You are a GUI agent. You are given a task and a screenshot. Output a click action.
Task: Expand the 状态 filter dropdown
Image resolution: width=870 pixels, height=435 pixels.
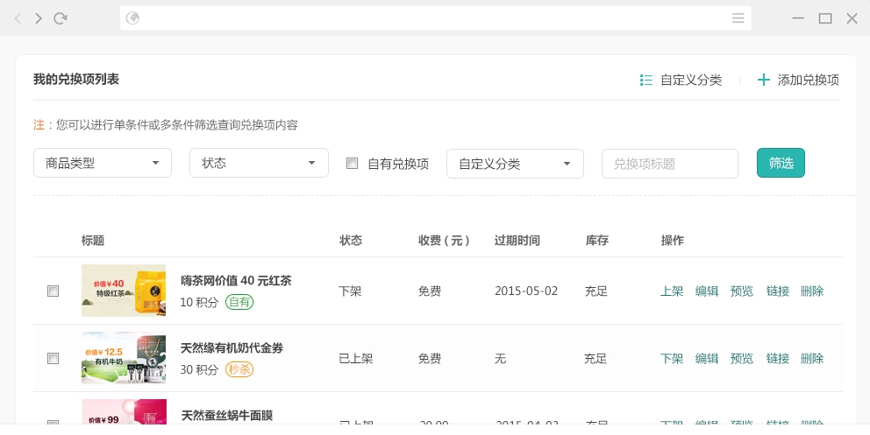pyautogui.click(x=259, y=164)
